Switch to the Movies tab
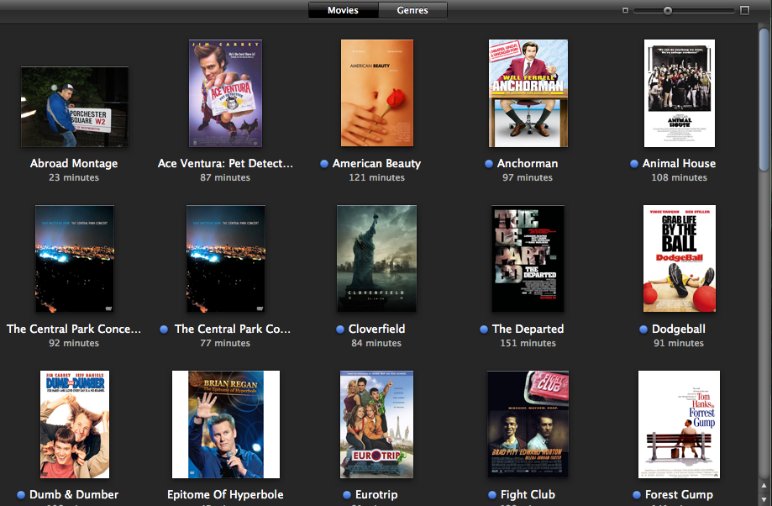This screenshot has width=772, height=506. click(x=344, y=10)
